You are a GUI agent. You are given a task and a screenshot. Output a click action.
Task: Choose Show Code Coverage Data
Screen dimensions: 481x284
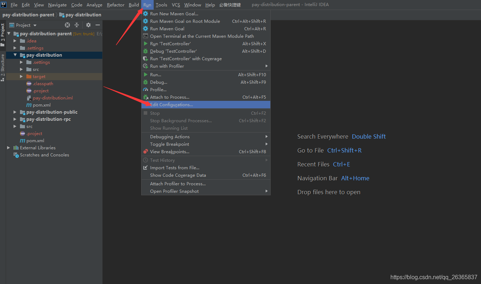[x=206, y=175]
